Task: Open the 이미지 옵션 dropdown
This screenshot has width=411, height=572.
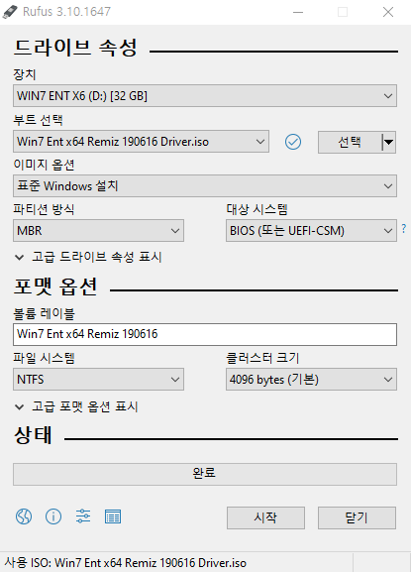Action: click(x=205, y=186)
